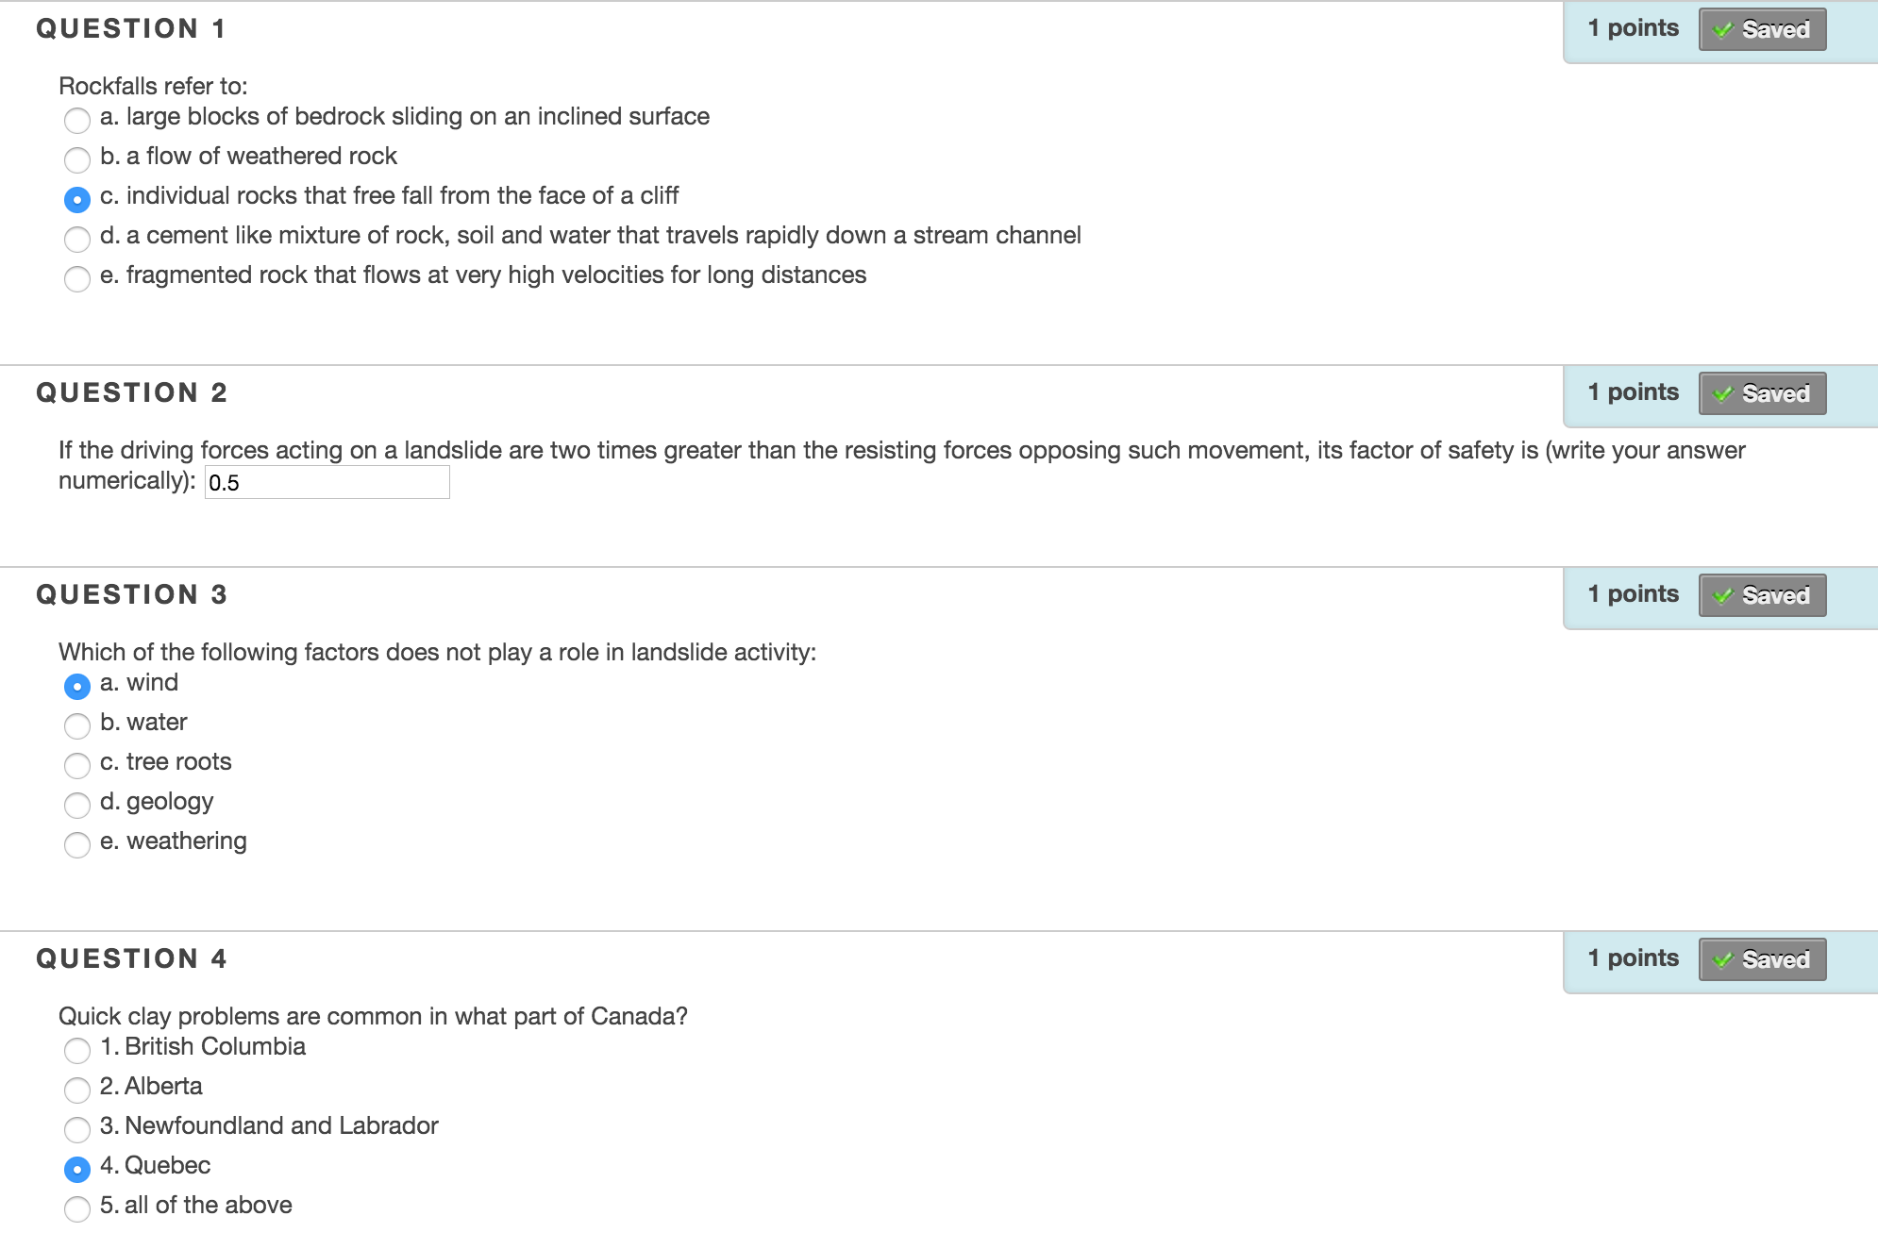Select the 'Alberta' radio button

tap(77, 1090)
